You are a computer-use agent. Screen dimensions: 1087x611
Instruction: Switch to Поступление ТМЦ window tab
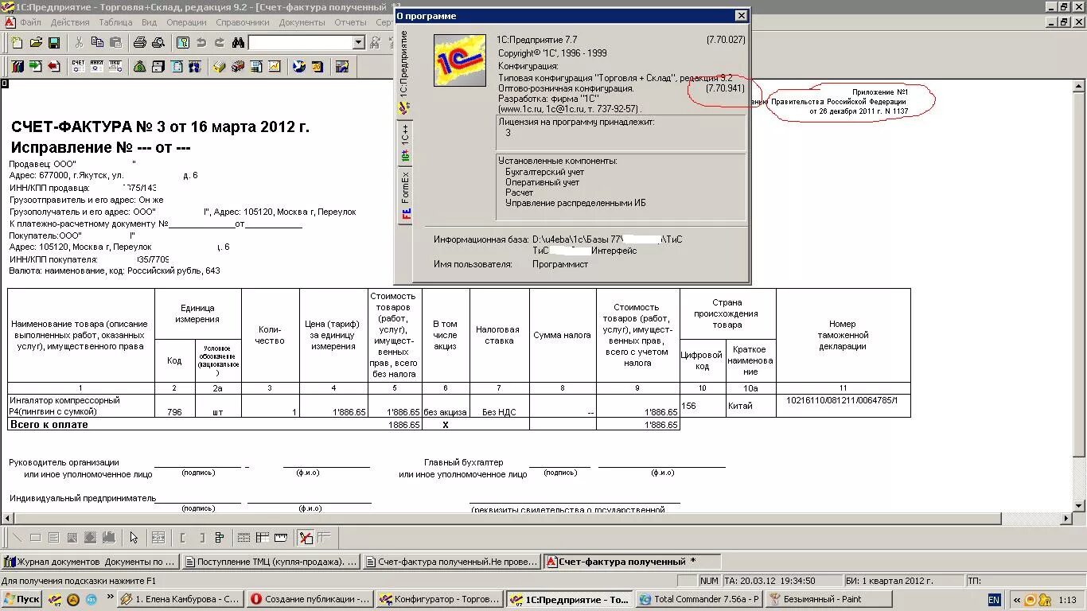271,562
